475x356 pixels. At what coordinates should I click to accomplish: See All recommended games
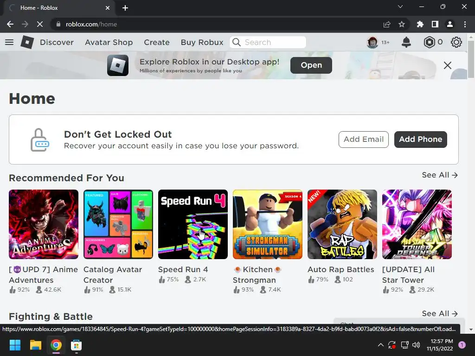point(440,175)
